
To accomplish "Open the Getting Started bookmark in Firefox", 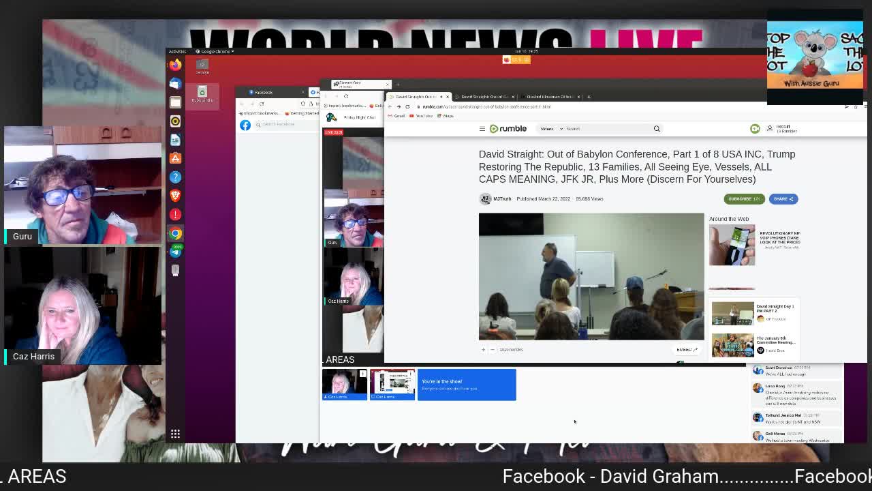I will pyautogui.click(x=302, y=113).
